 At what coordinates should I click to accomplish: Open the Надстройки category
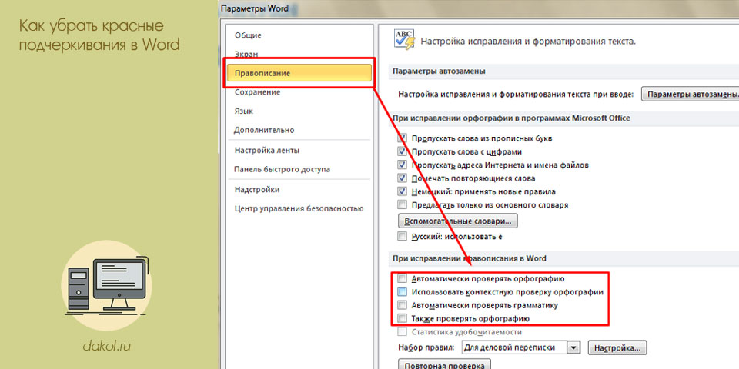point(257,190)
